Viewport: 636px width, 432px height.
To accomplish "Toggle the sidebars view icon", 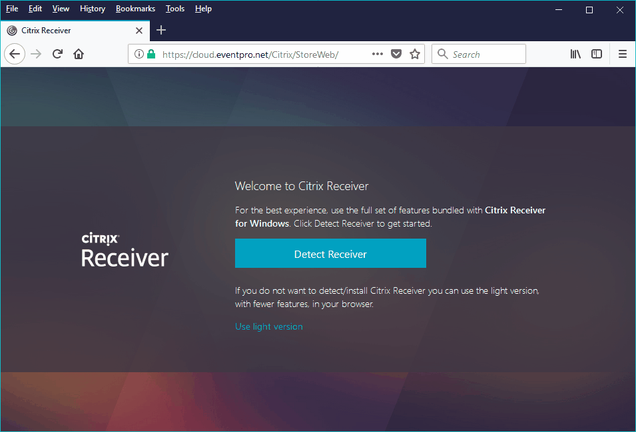I will coord(597,54).
